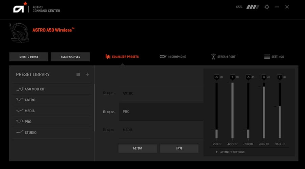The width and height of the screenshot is (305, 169).
Task: Click the Preset Library scrollbar
Action: [94, 108]
